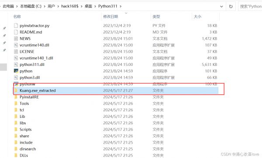Click the Tools folder icon

pos(16,103)
